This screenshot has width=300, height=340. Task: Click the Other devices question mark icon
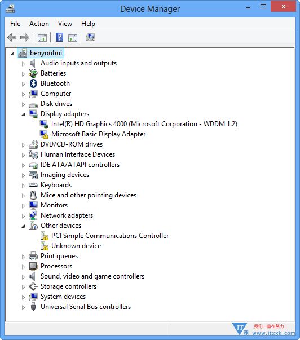tap(34, 226)
